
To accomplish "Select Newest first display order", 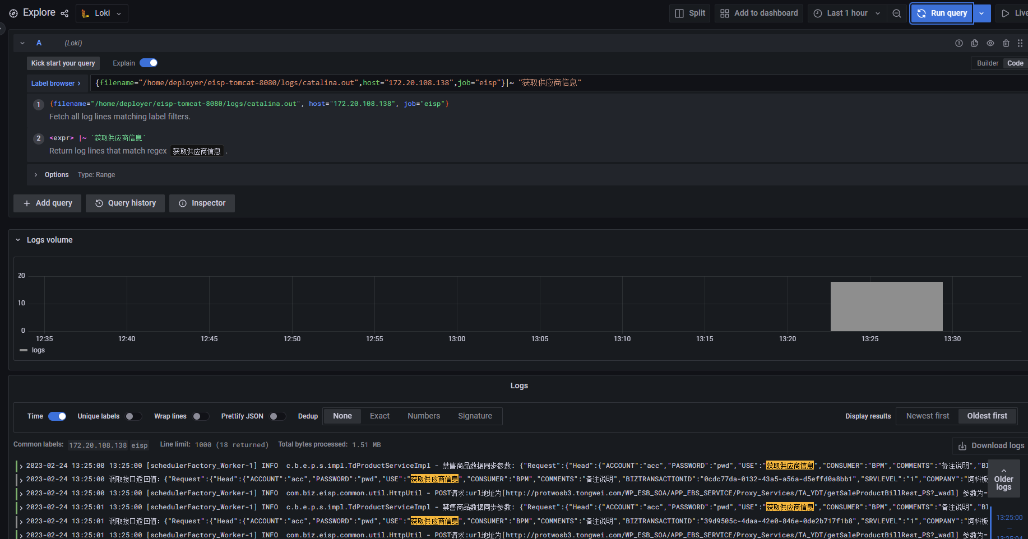I will tap(928, 416).
